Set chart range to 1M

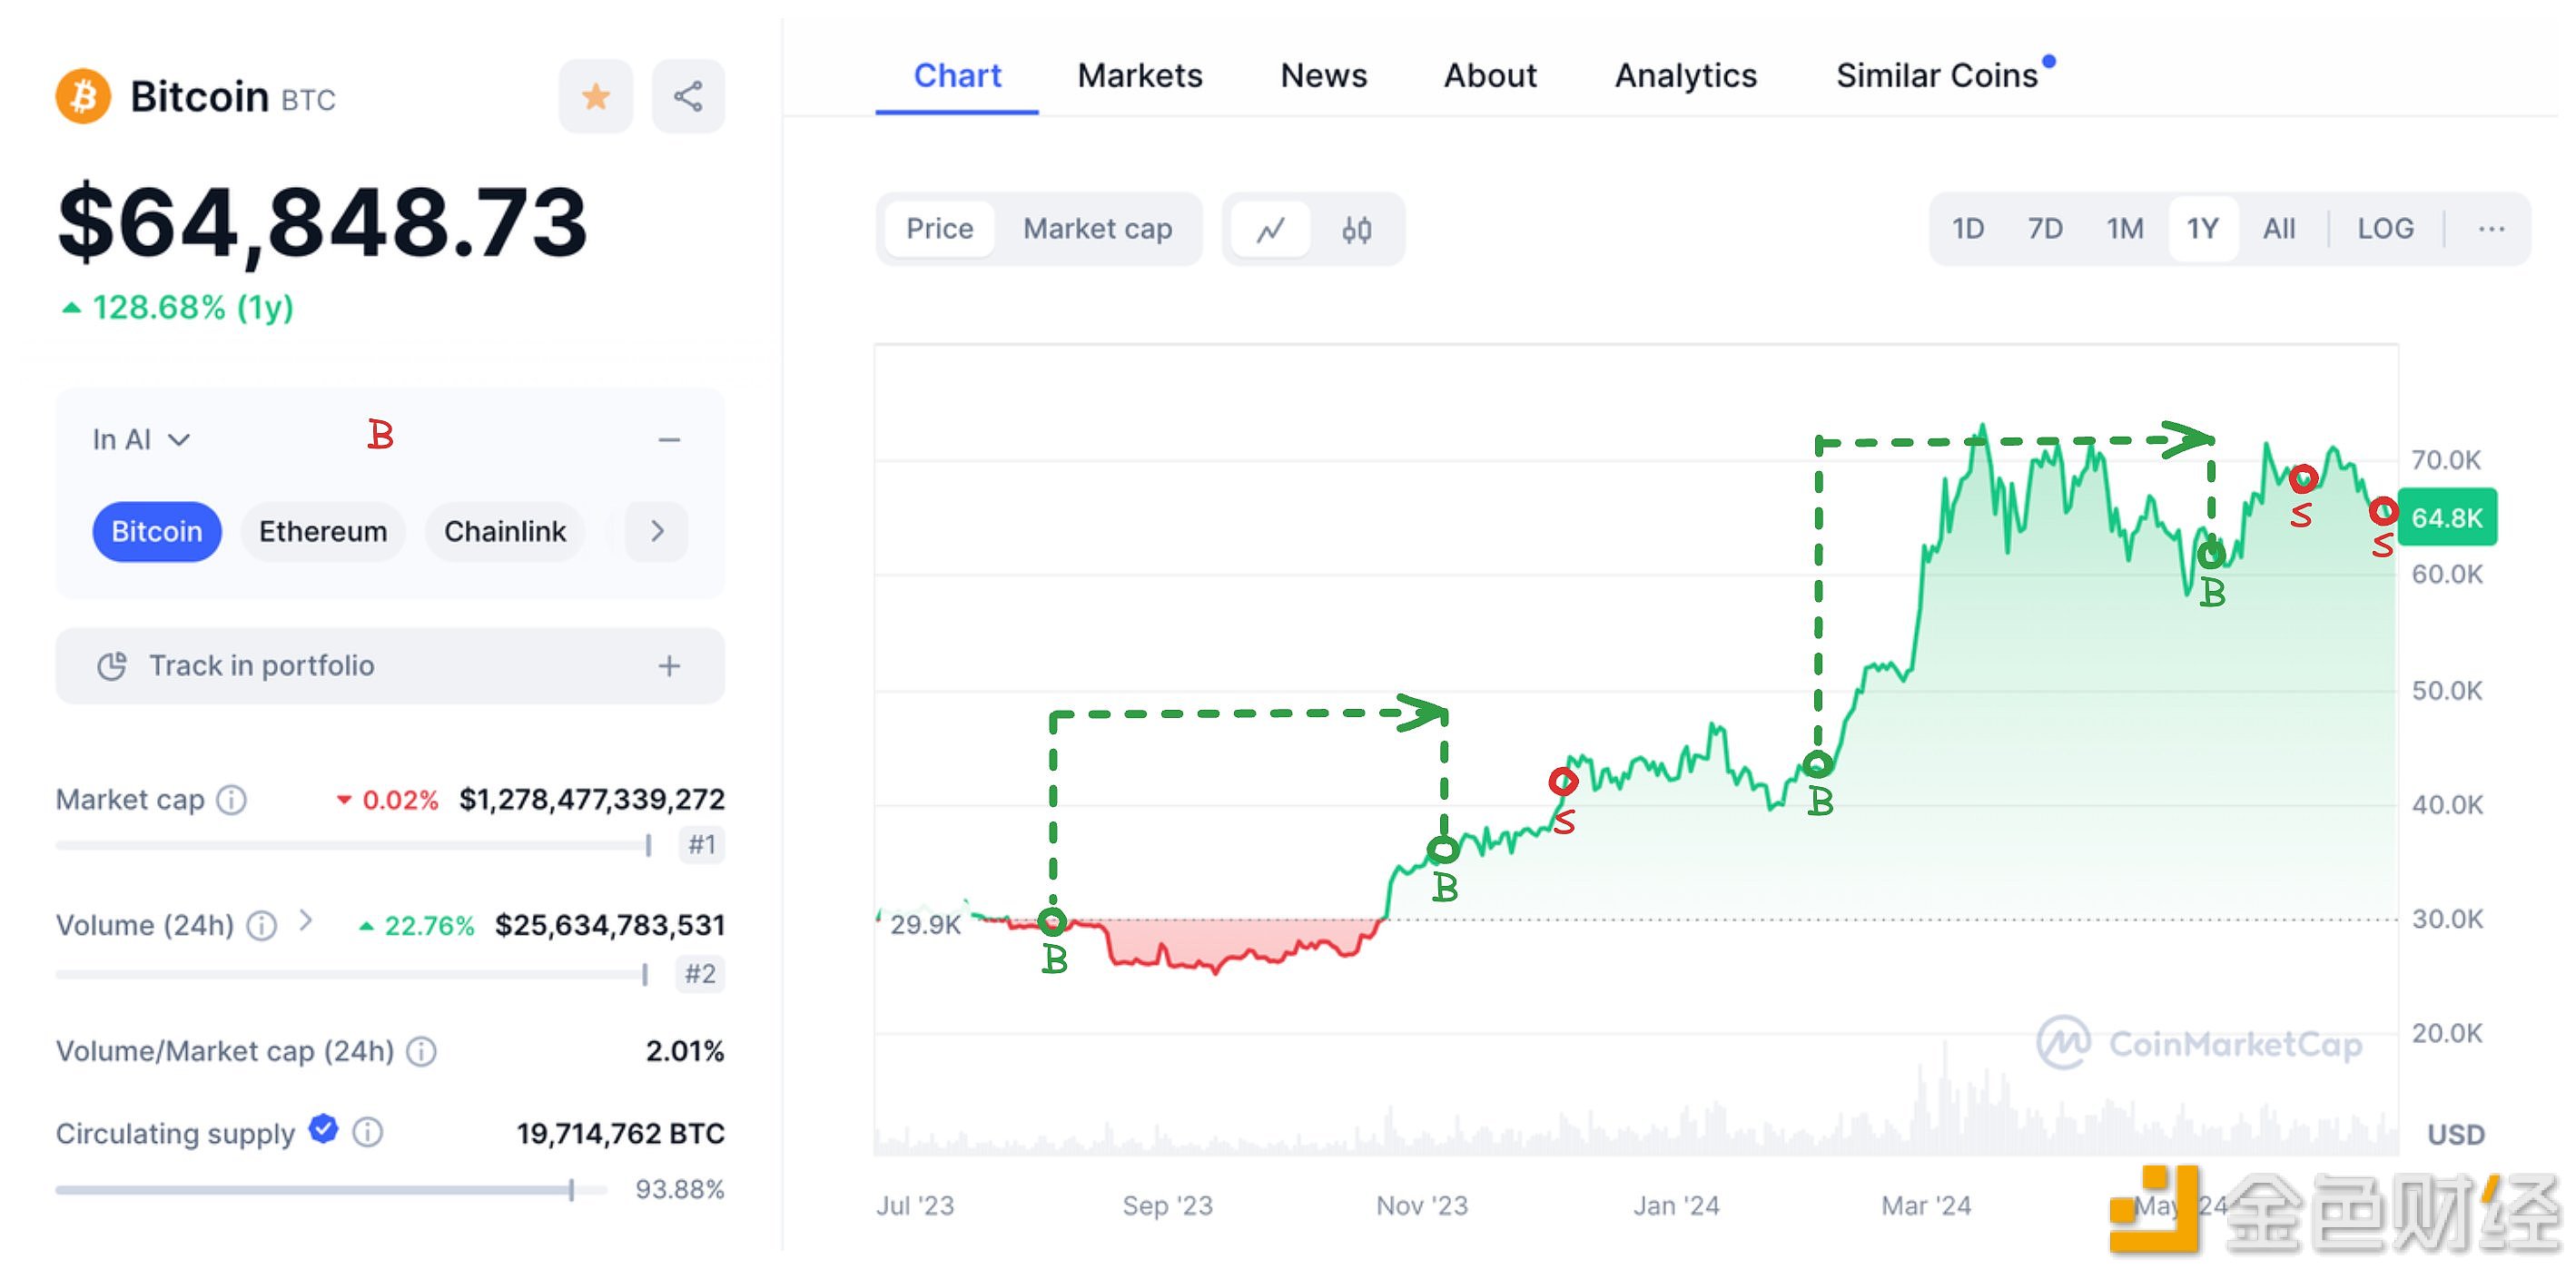click(x=2125, y=229)
